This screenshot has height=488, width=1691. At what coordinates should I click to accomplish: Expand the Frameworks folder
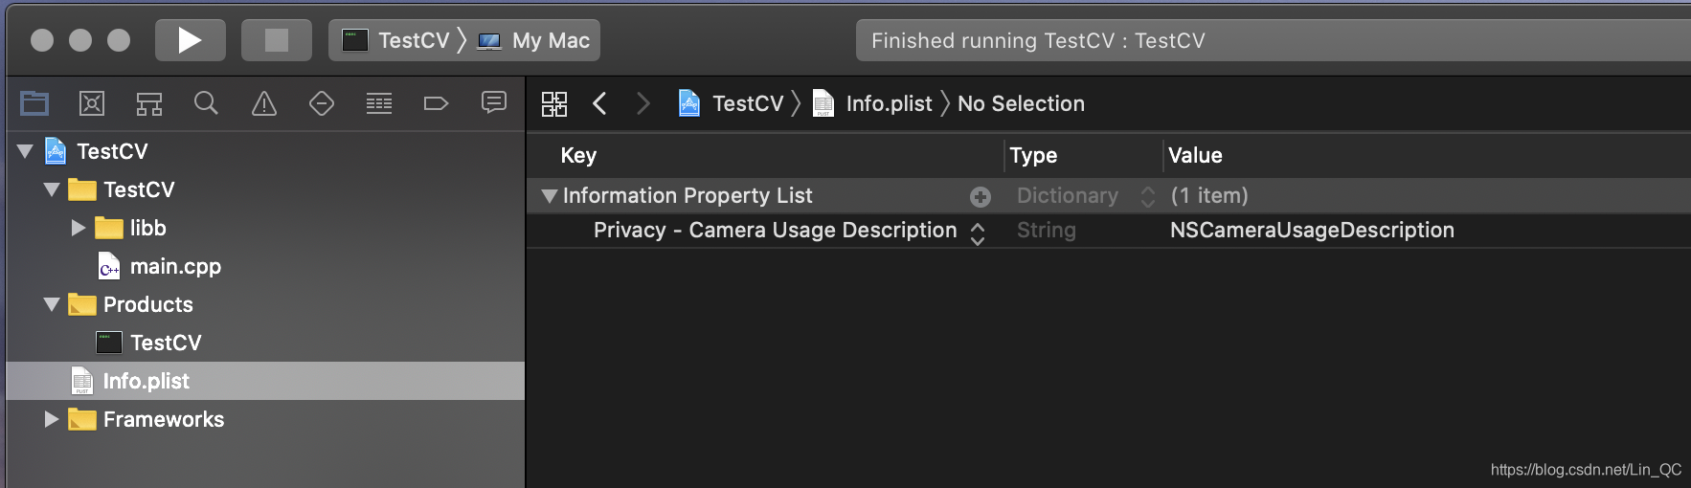(x=52, y=419)
